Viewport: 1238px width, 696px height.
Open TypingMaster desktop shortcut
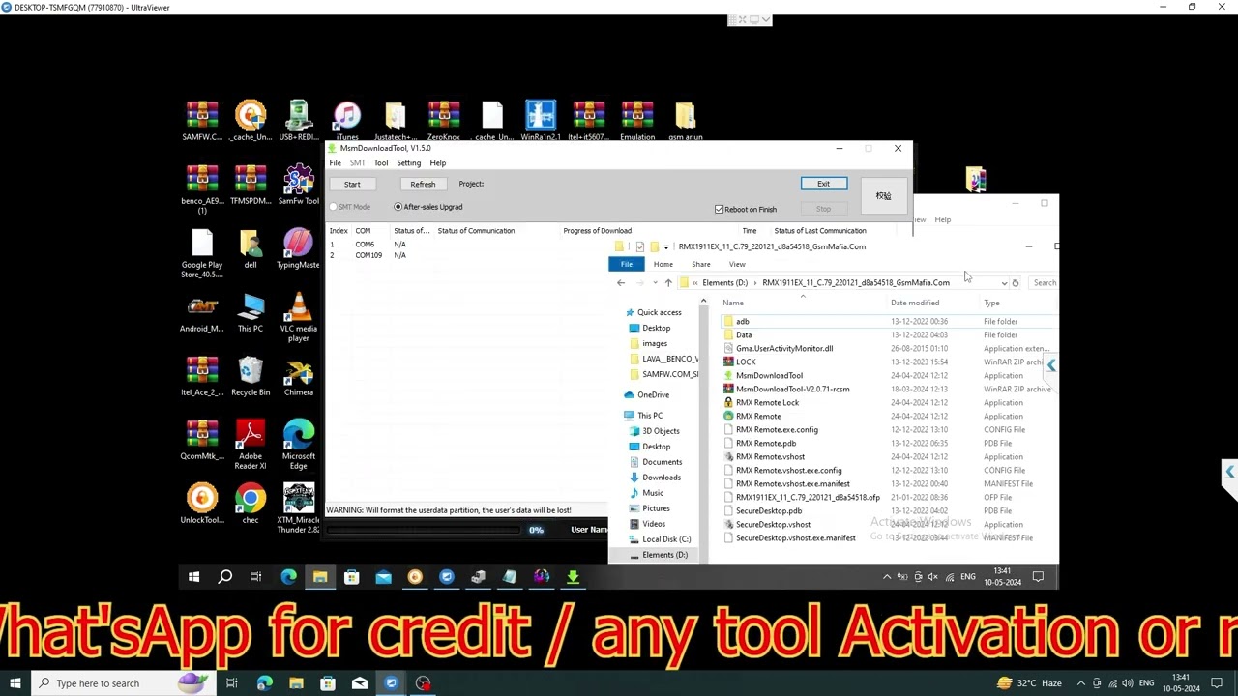(x=298, y=248)
